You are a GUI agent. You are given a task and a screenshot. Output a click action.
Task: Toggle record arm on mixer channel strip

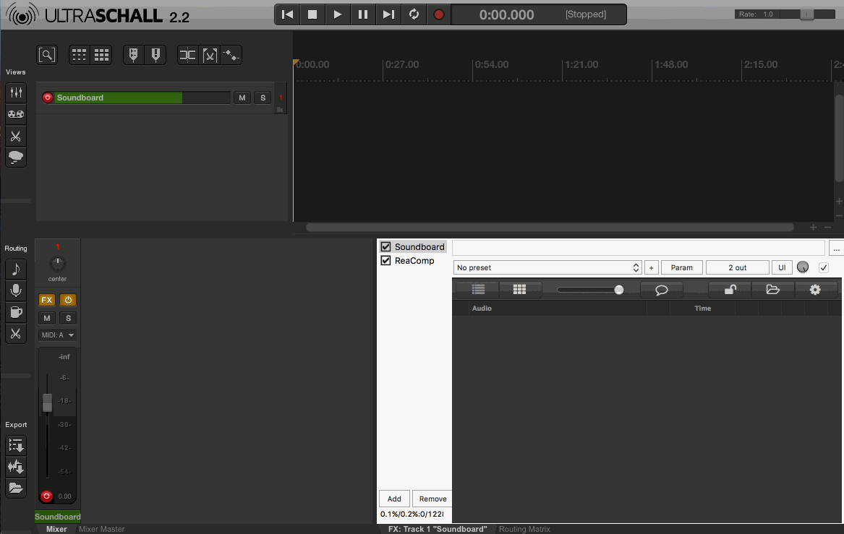click(x=46, y=496)
